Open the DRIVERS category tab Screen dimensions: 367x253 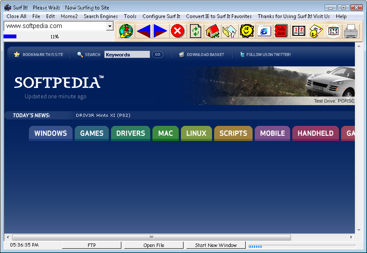point(130,133)
